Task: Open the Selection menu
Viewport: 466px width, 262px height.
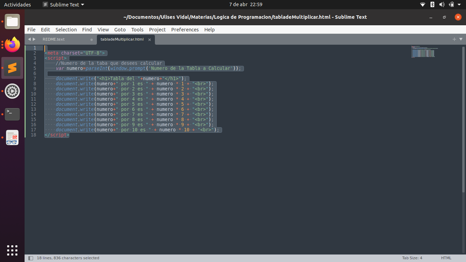Action: click(x=66, y=30)
